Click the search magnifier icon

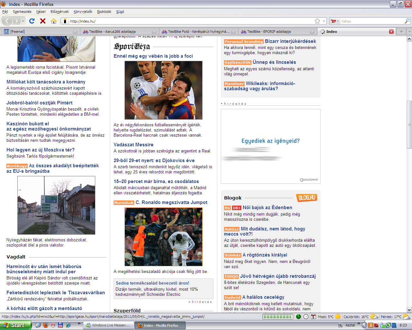point(407,21)
